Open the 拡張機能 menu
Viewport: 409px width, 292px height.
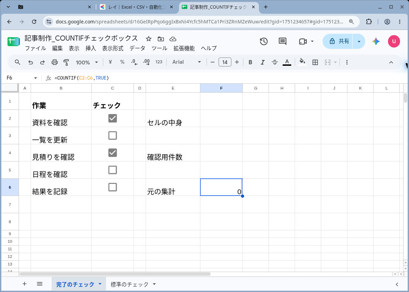[x=184, y=48]
